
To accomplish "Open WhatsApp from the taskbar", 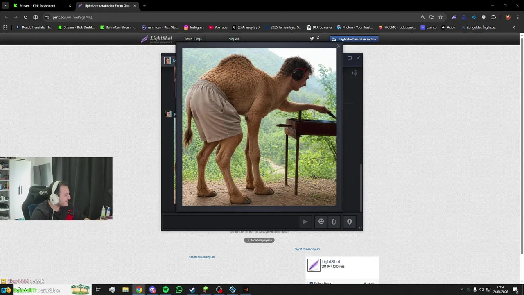I will [x=179, y=290].
